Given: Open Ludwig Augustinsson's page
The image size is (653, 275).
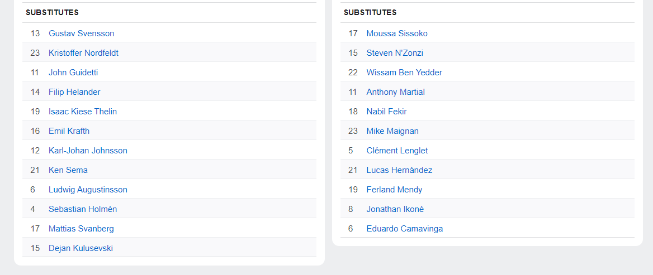Looking at the screenshot, I should [x=88, y=190].
